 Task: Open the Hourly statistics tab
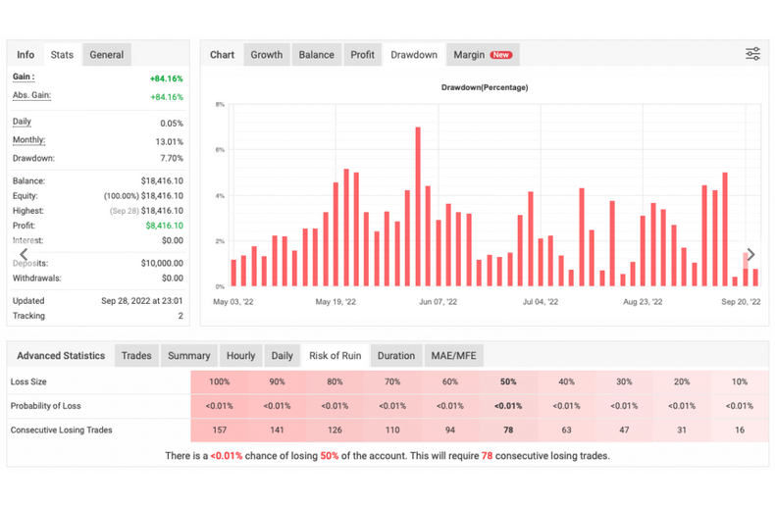click(x=240, y=356)
